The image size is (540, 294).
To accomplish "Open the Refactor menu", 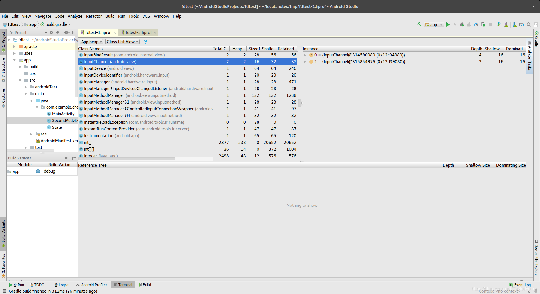I will 94,16.
